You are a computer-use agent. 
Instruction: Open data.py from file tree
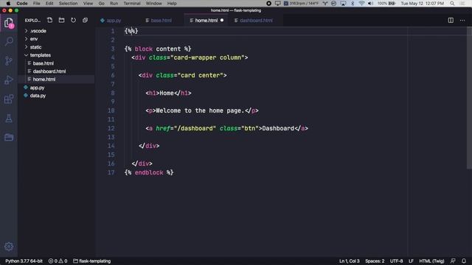click(38, 96)
